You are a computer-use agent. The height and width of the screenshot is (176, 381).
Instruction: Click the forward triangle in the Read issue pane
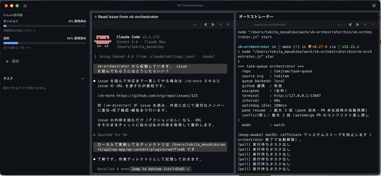tap(213, 25)
